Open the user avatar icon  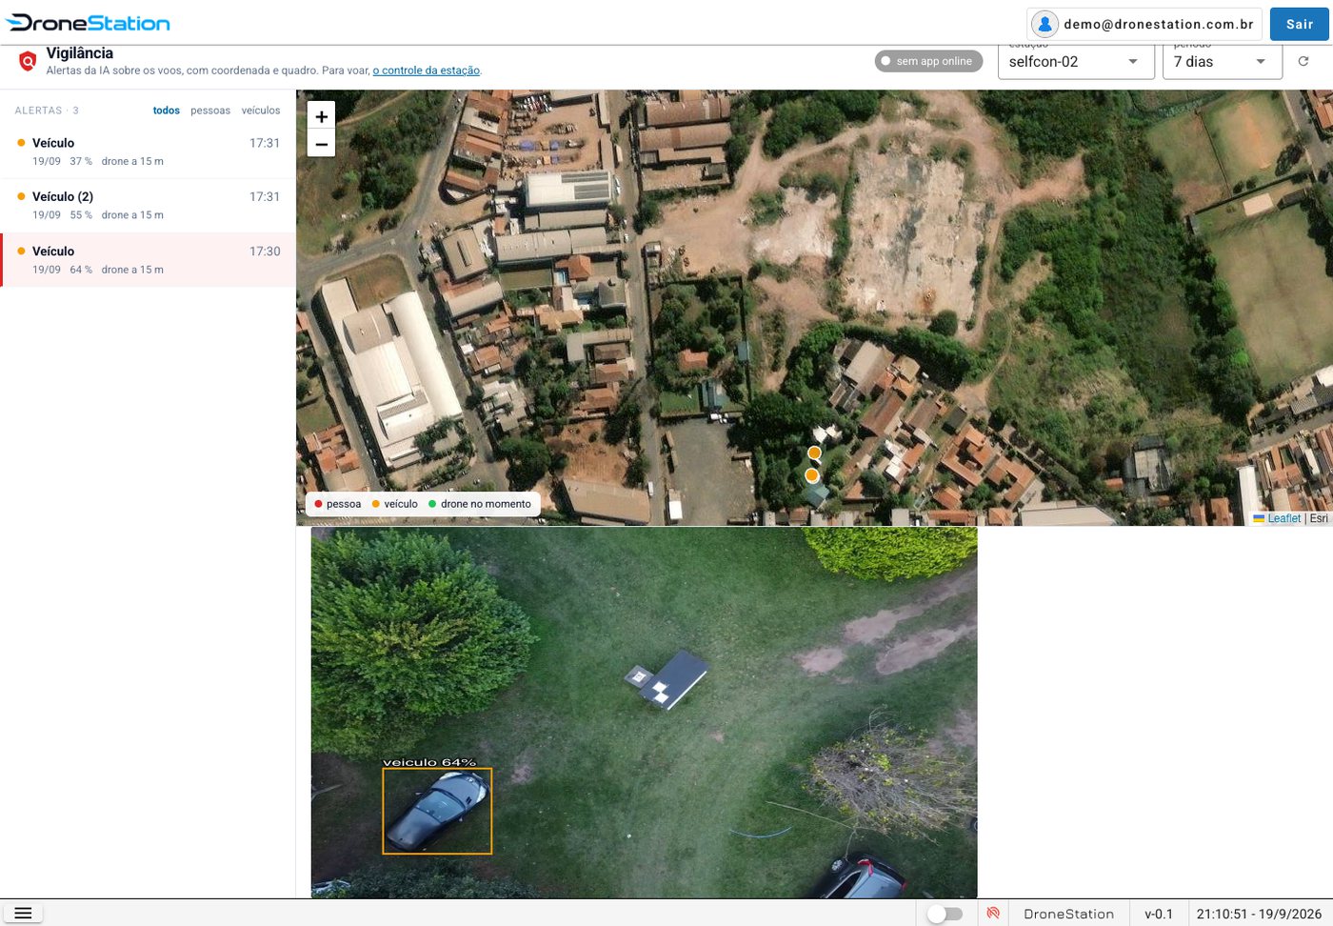click(1045, 24)
